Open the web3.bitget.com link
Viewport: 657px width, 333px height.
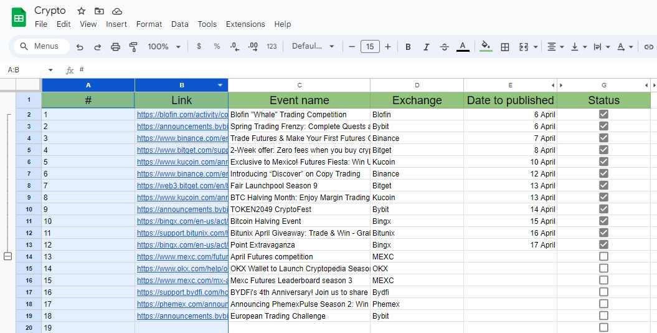coord(182,185)
